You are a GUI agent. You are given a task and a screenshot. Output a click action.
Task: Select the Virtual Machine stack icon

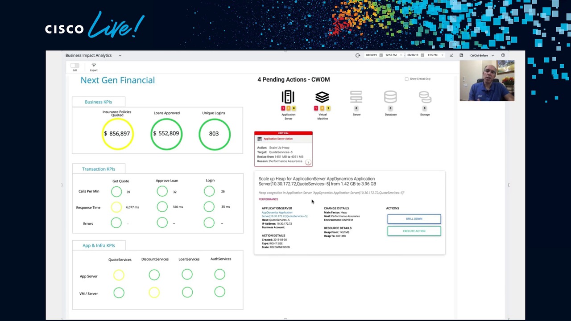pos(322,97)
